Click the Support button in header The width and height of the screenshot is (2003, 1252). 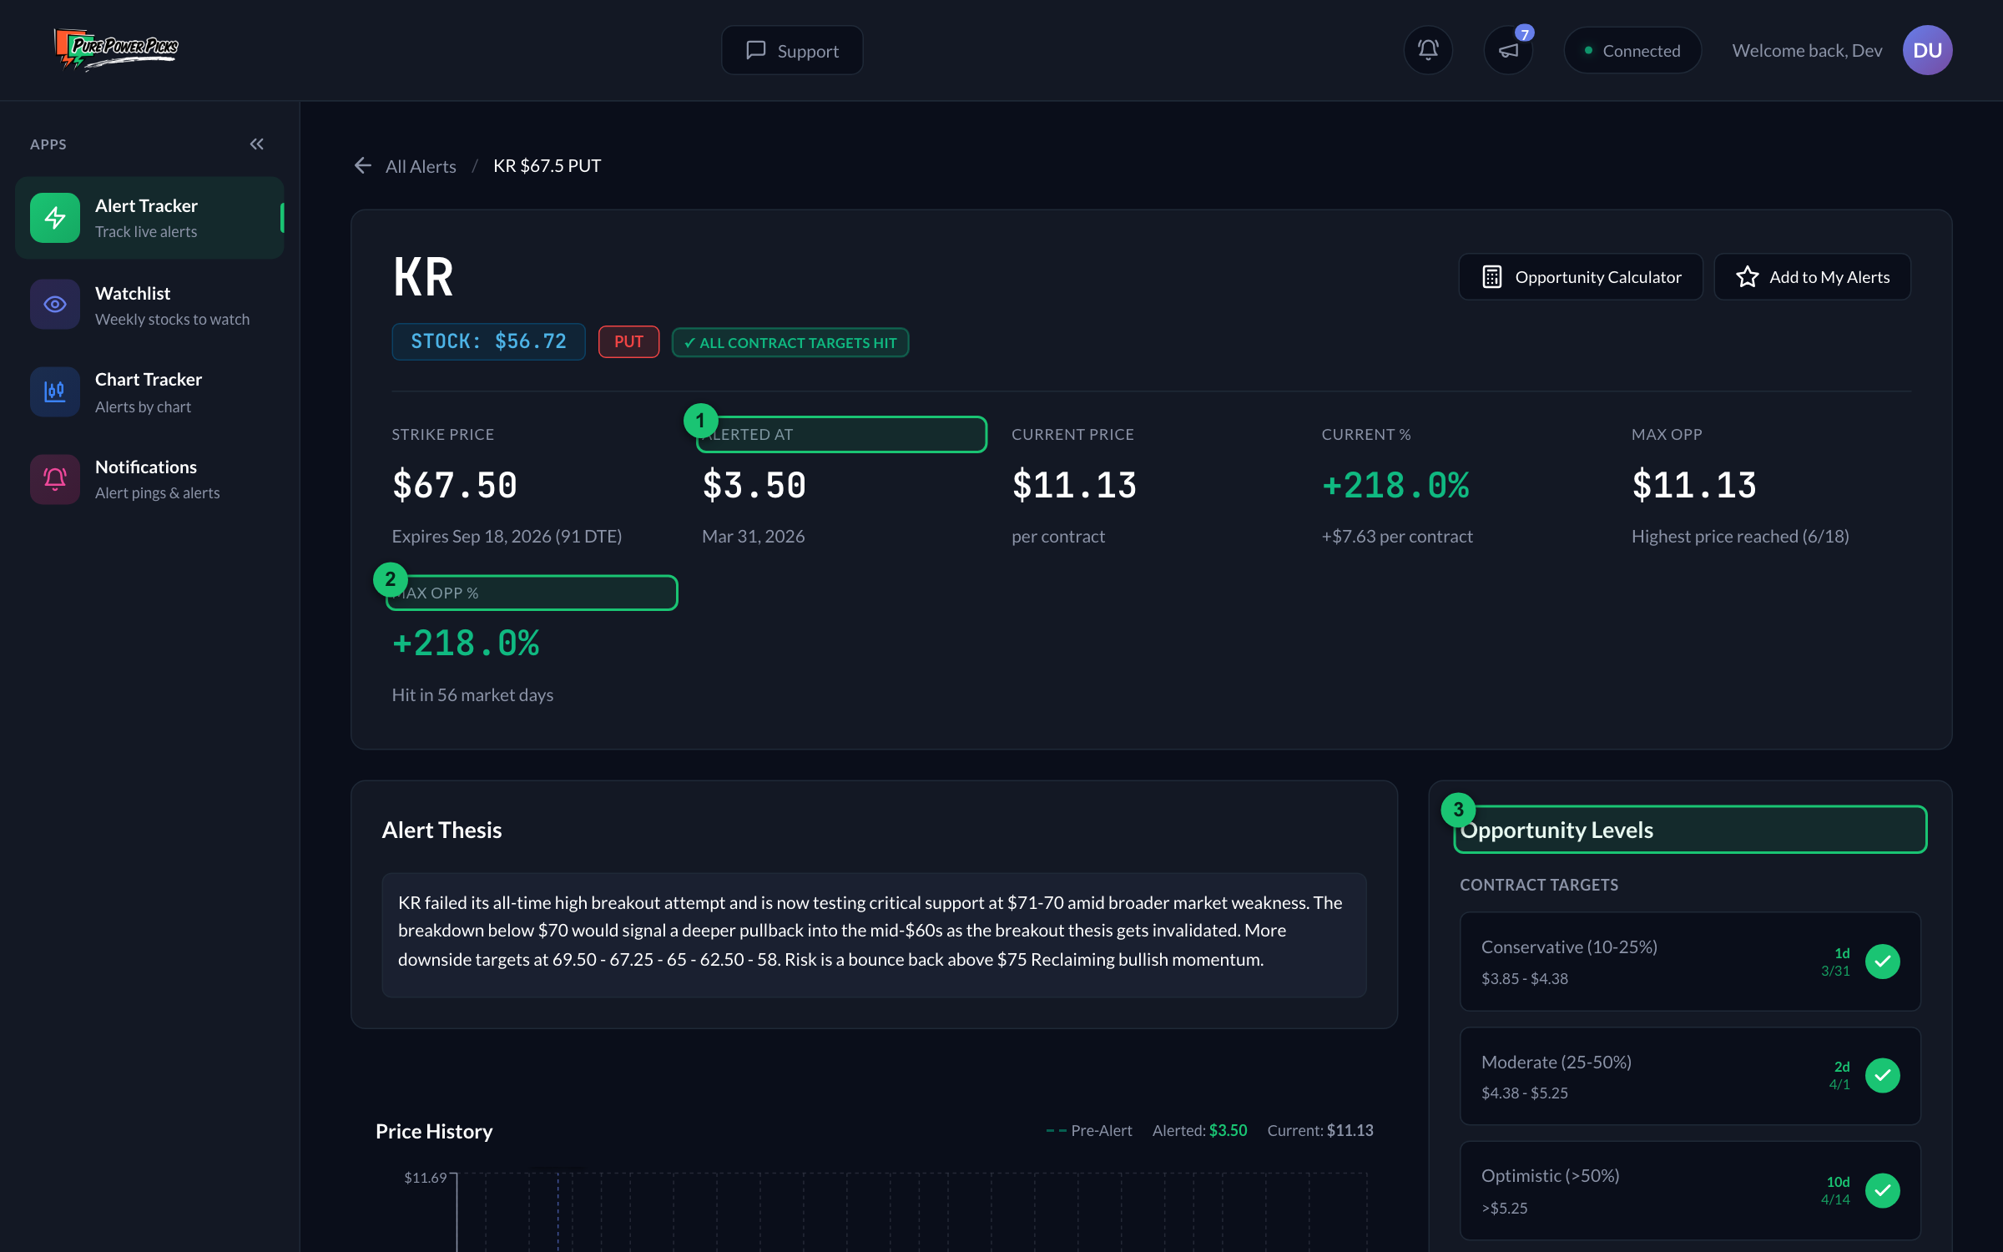click(x=792, y=50)
